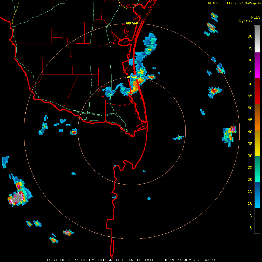Pick the brown-orange segment of the color bar
262x262 pixels.
pos(257,117)
